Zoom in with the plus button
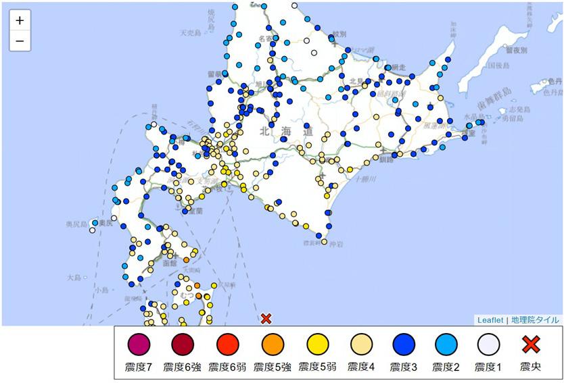Viewport: 564px width, 383px height. click(x=20, y=20)
